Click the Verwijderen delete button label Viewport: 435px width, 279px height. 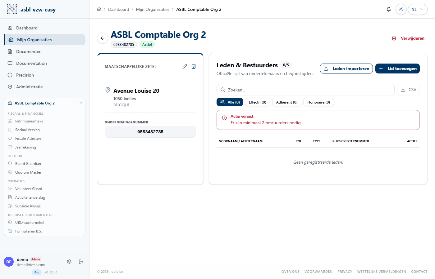(413, 38)
